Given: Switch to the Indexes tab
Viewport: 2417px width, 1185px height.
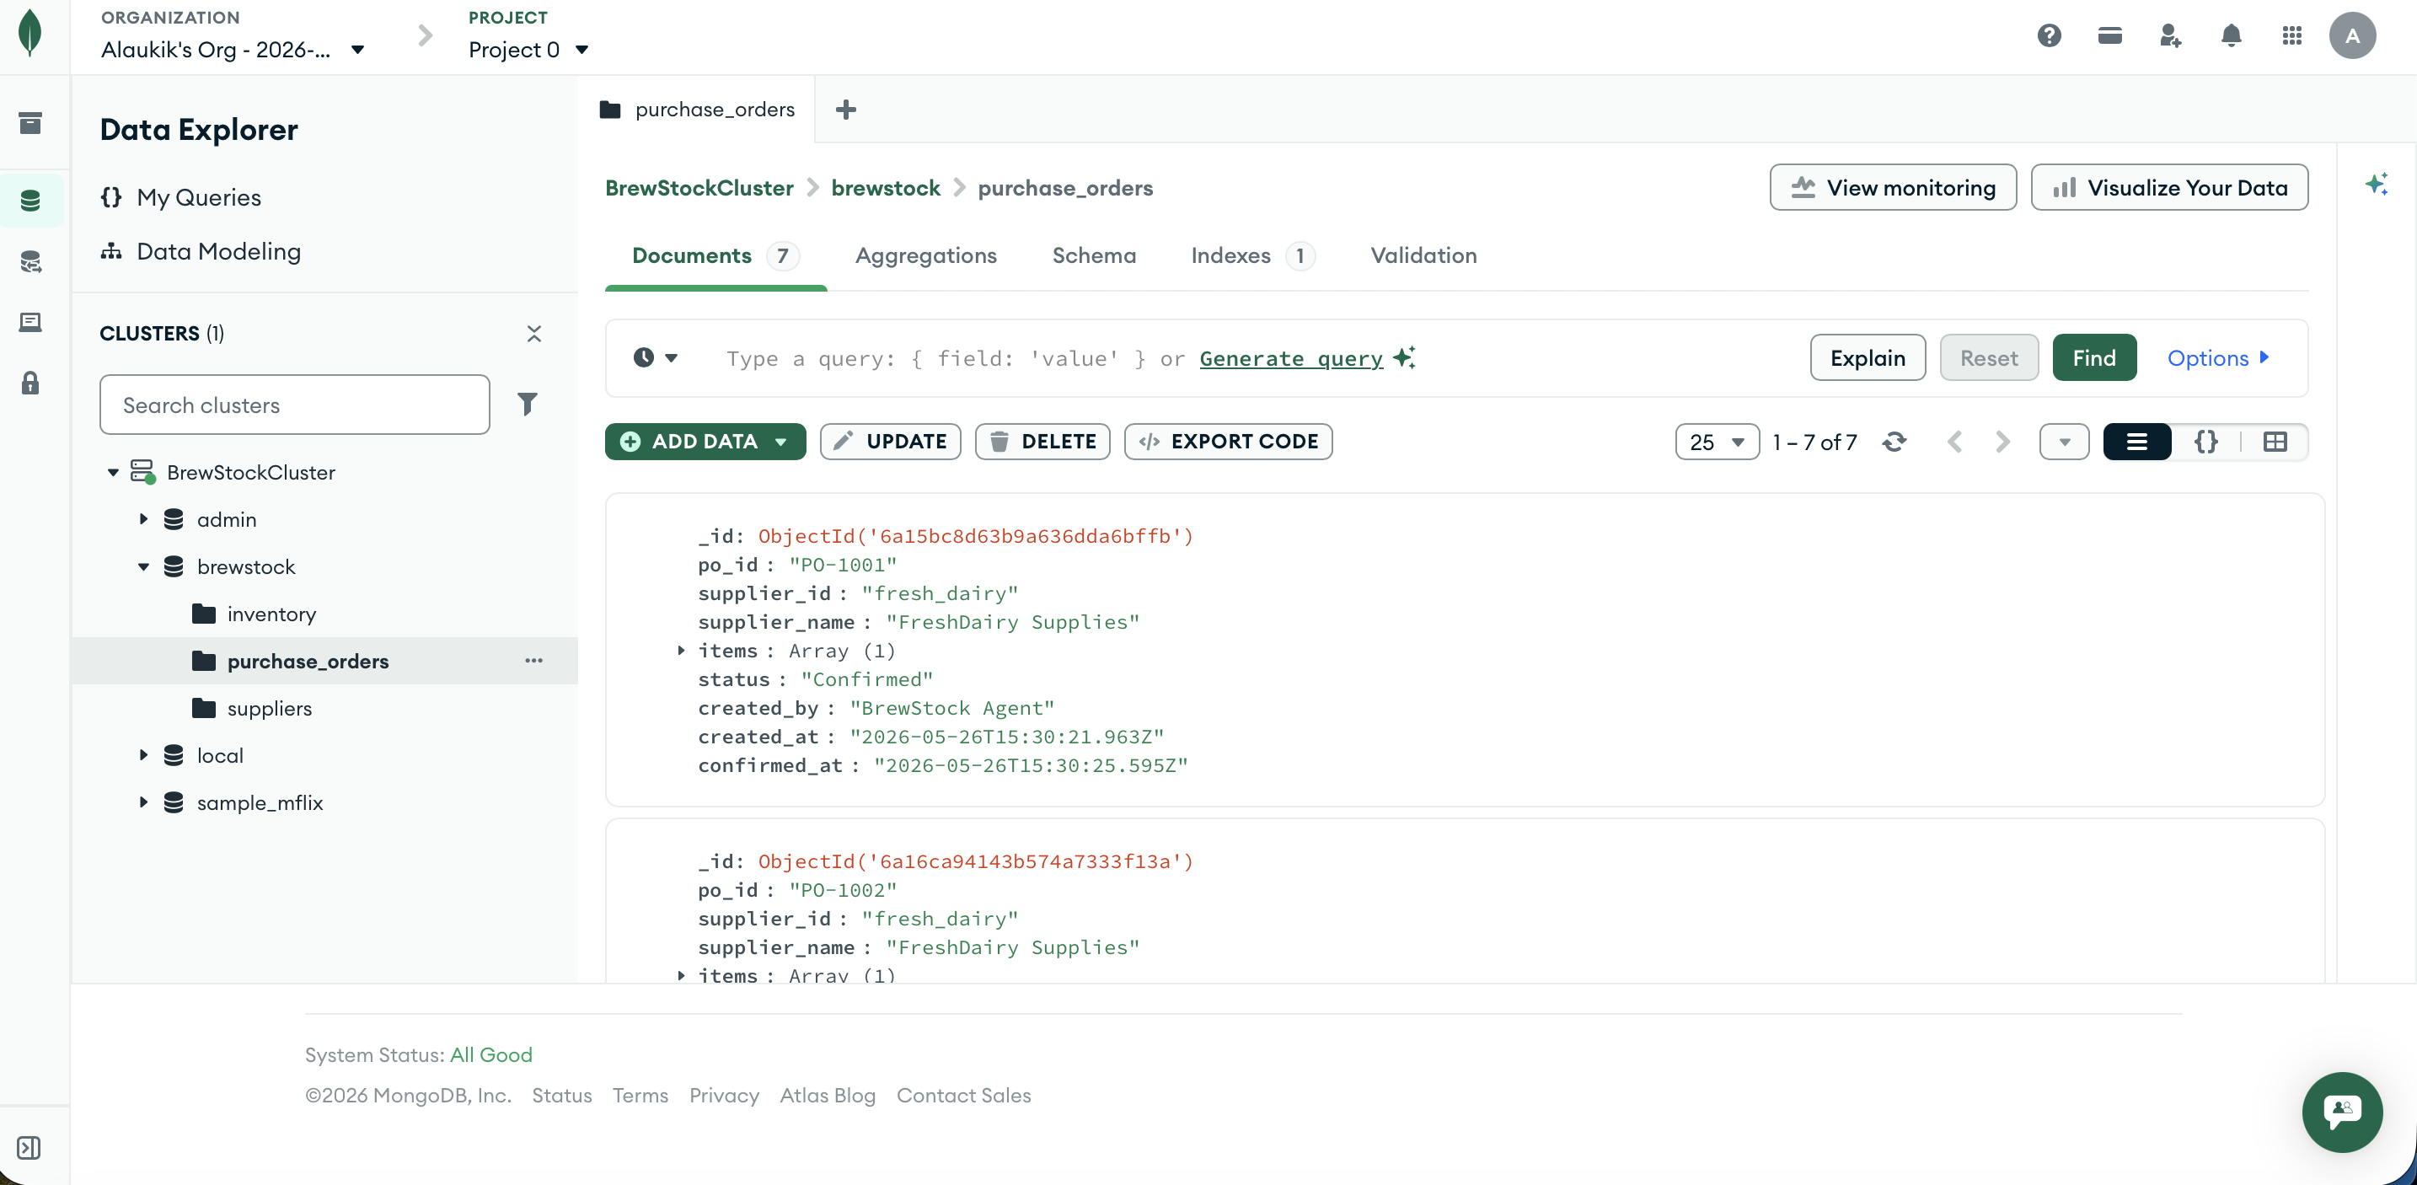Looking at the screenshot, I should coord(1251,256).
